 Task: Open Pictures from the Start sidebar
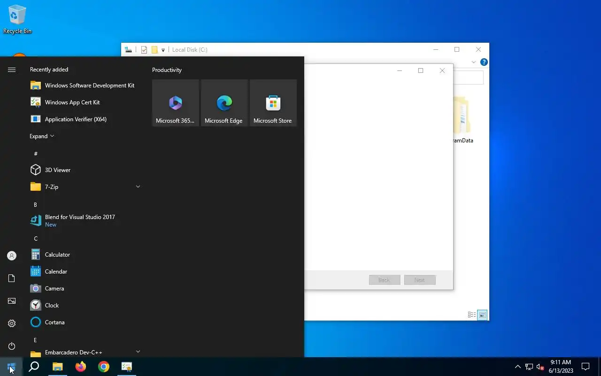pos(12,301)
